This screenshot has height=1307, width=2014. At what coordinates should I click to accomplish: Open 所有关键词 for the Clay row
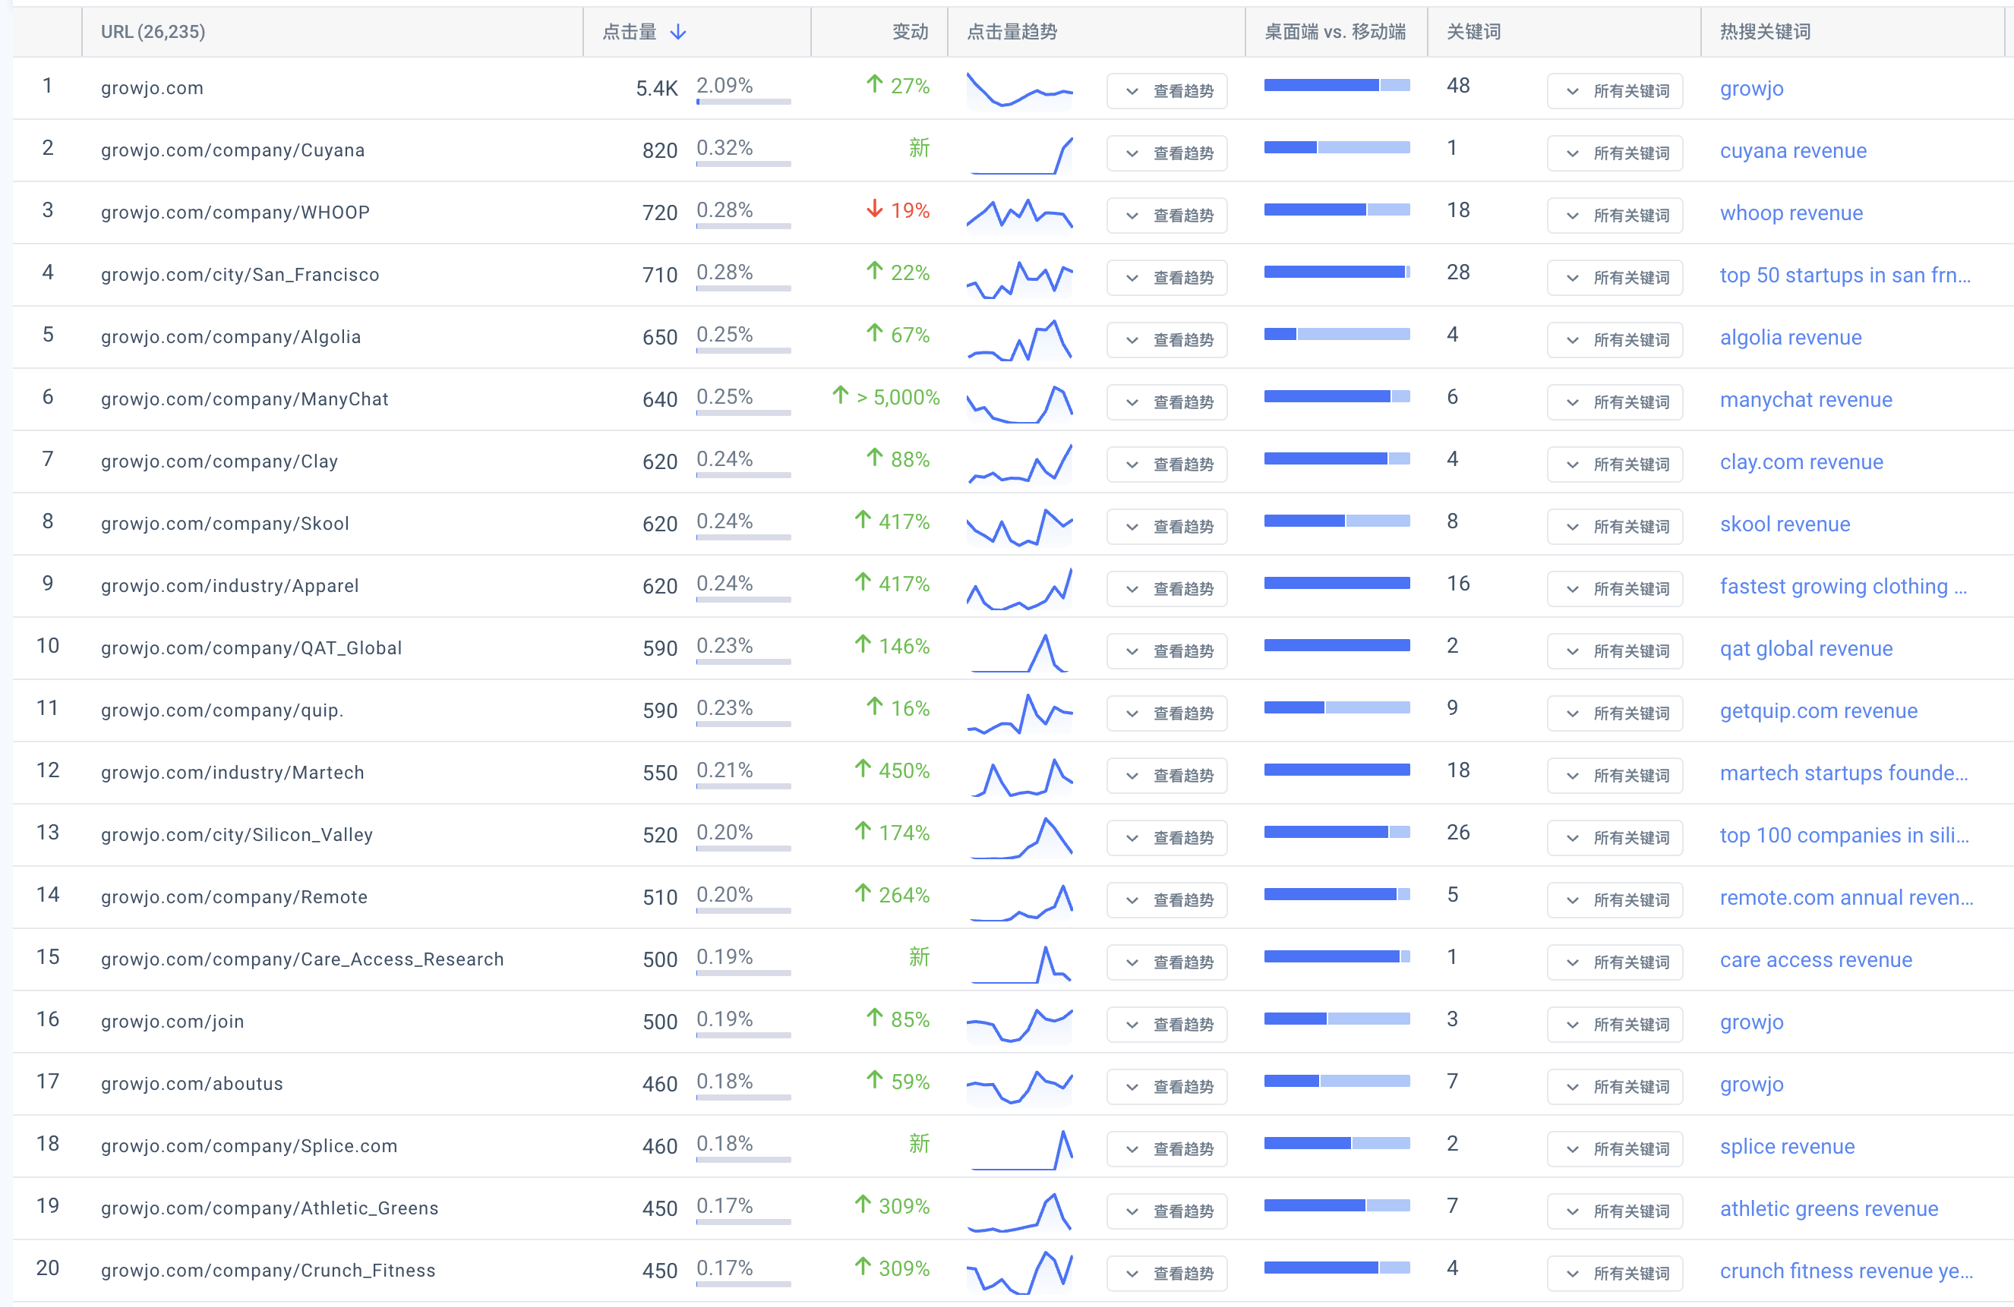click(1615, 464)
